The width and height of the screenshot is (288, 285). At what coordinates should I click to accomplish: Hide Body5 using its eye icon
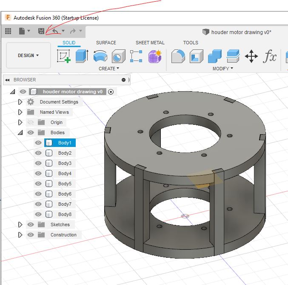38,184
